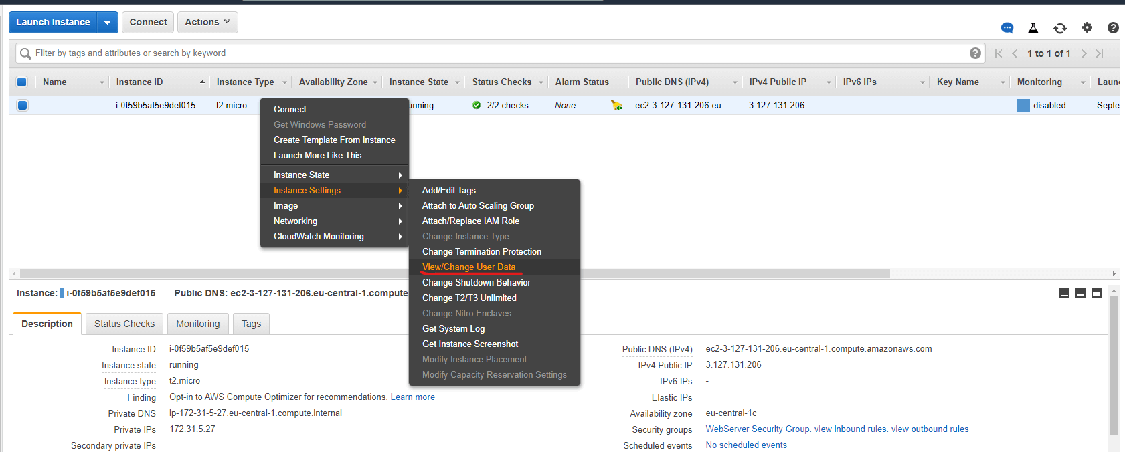The image size is (1125, 452).
Task: Open Status Checks column filter arrow
Action: [541, 82]
